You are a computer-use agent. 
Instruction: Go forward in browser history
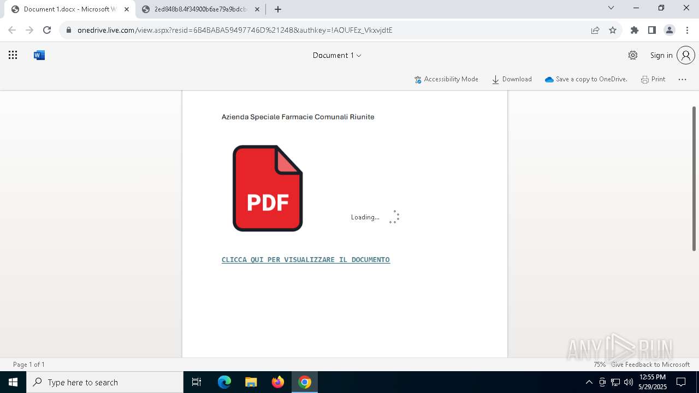pos(29,30)
